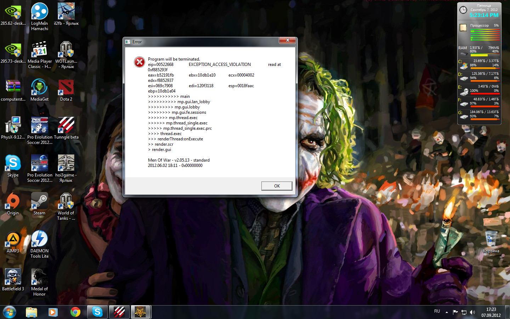Open Windows Explorer from taskbar
The width and height of the screenshot is (510, 319).
[x=32, y=312]
